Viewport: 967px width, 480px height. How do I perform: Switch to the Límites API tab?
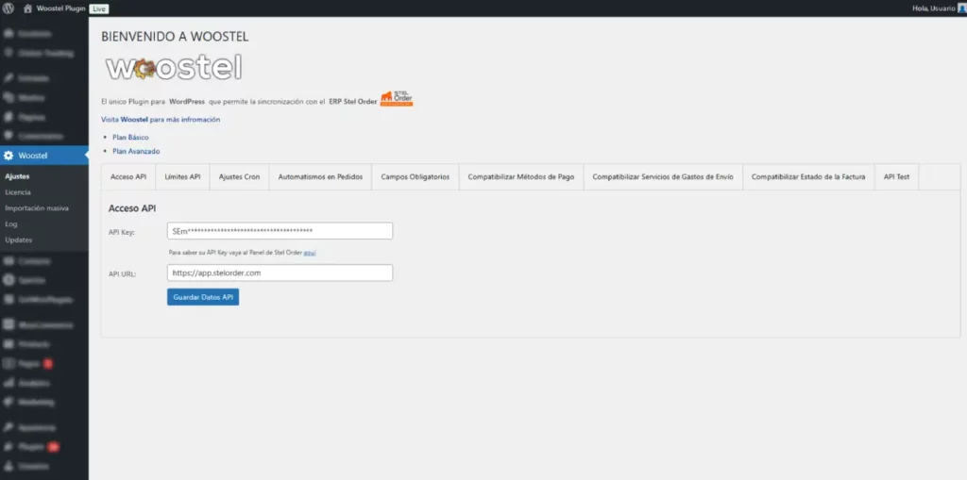182,177
